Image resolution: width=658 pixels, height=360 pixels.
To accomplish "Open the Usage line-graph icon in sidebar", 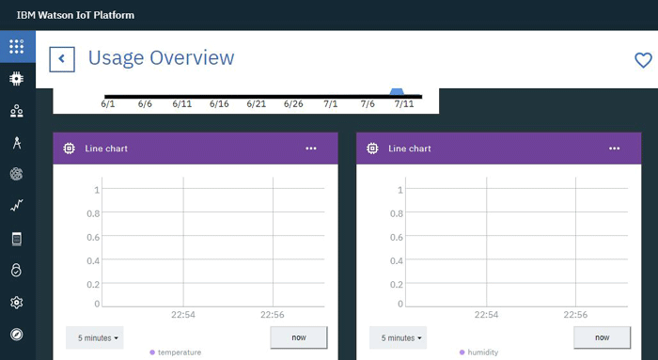I will pyautogui.click(x=17, y=205).
